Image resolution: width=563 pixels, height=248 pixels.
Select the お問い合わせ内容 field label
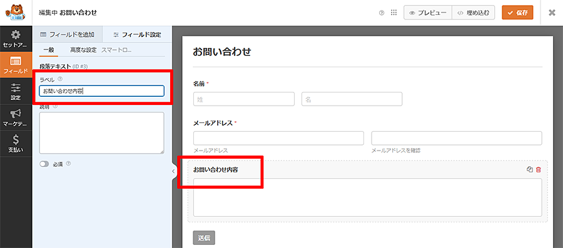click(215, 170)
